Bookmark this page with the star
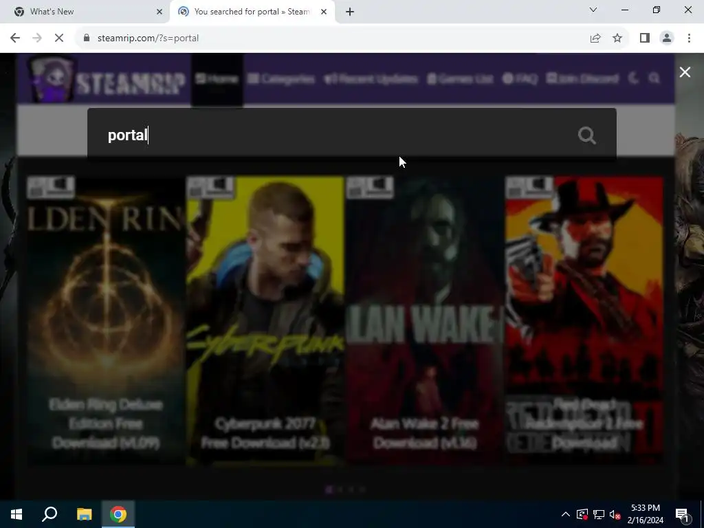Image resolution: width=704 pixels, height=528 pixels. 617,38
